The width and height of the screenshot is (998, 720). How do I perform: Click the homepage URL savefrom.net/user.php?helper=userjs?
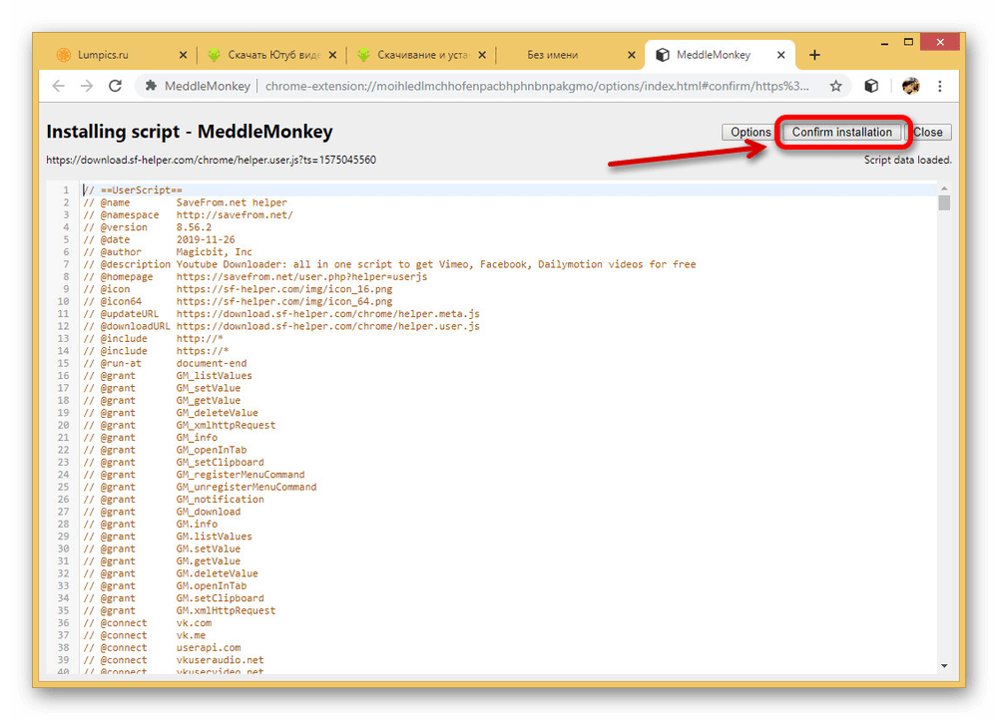(301, 276)
